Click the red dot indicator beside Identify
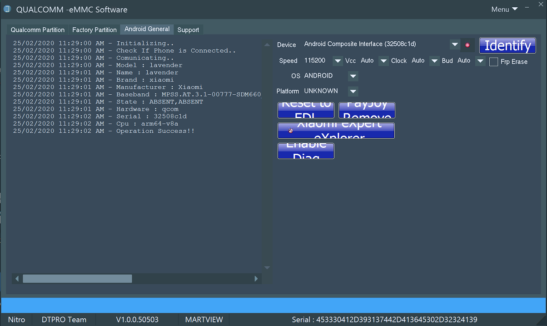The image size is (547, 326). tap(467, 45)
